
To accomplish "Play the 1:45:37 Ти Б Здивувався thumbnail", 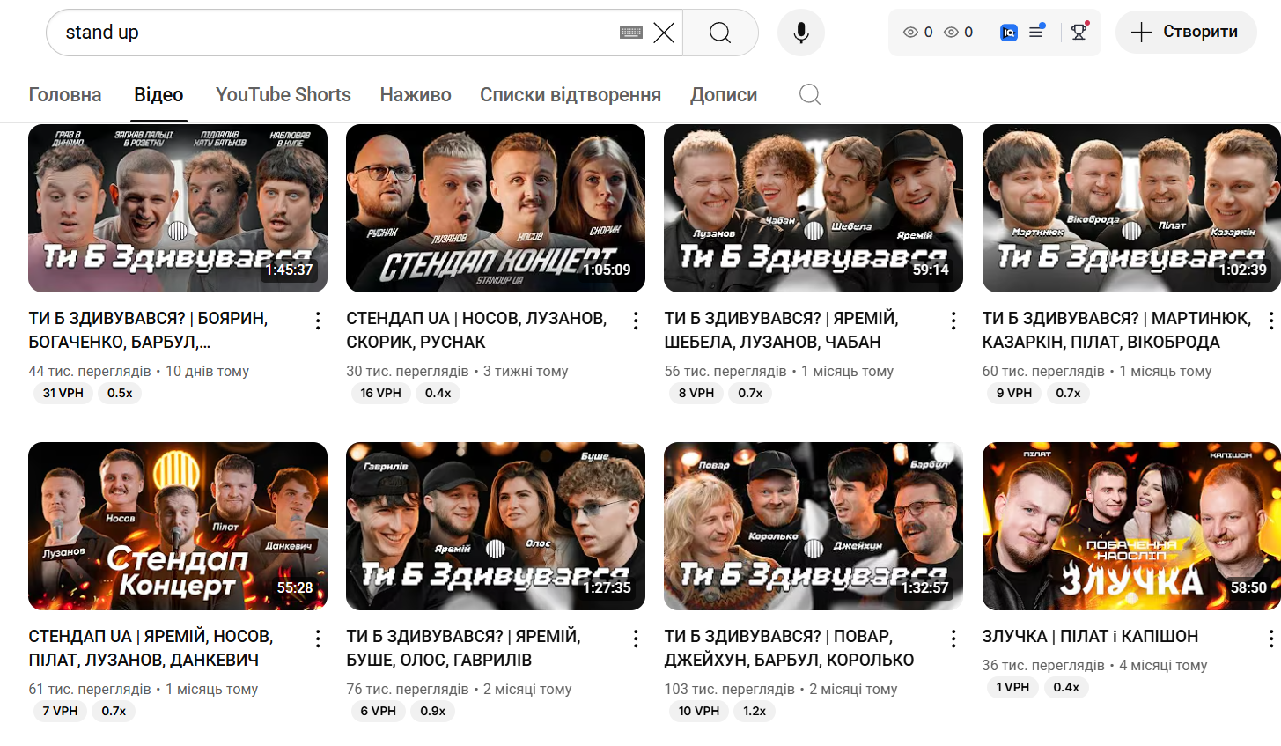I will click(178, 208).
